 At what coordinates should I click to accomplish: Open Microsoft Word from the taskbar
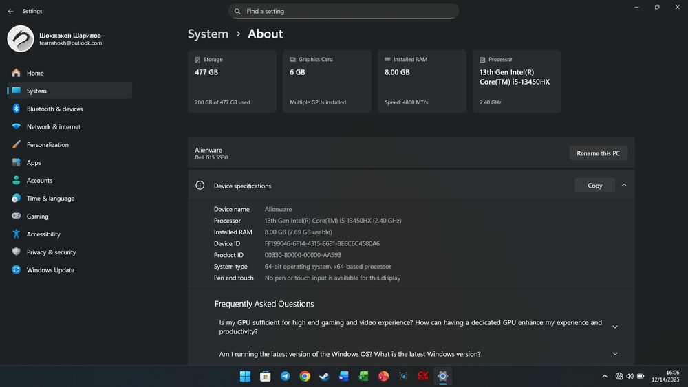[344, 376]
